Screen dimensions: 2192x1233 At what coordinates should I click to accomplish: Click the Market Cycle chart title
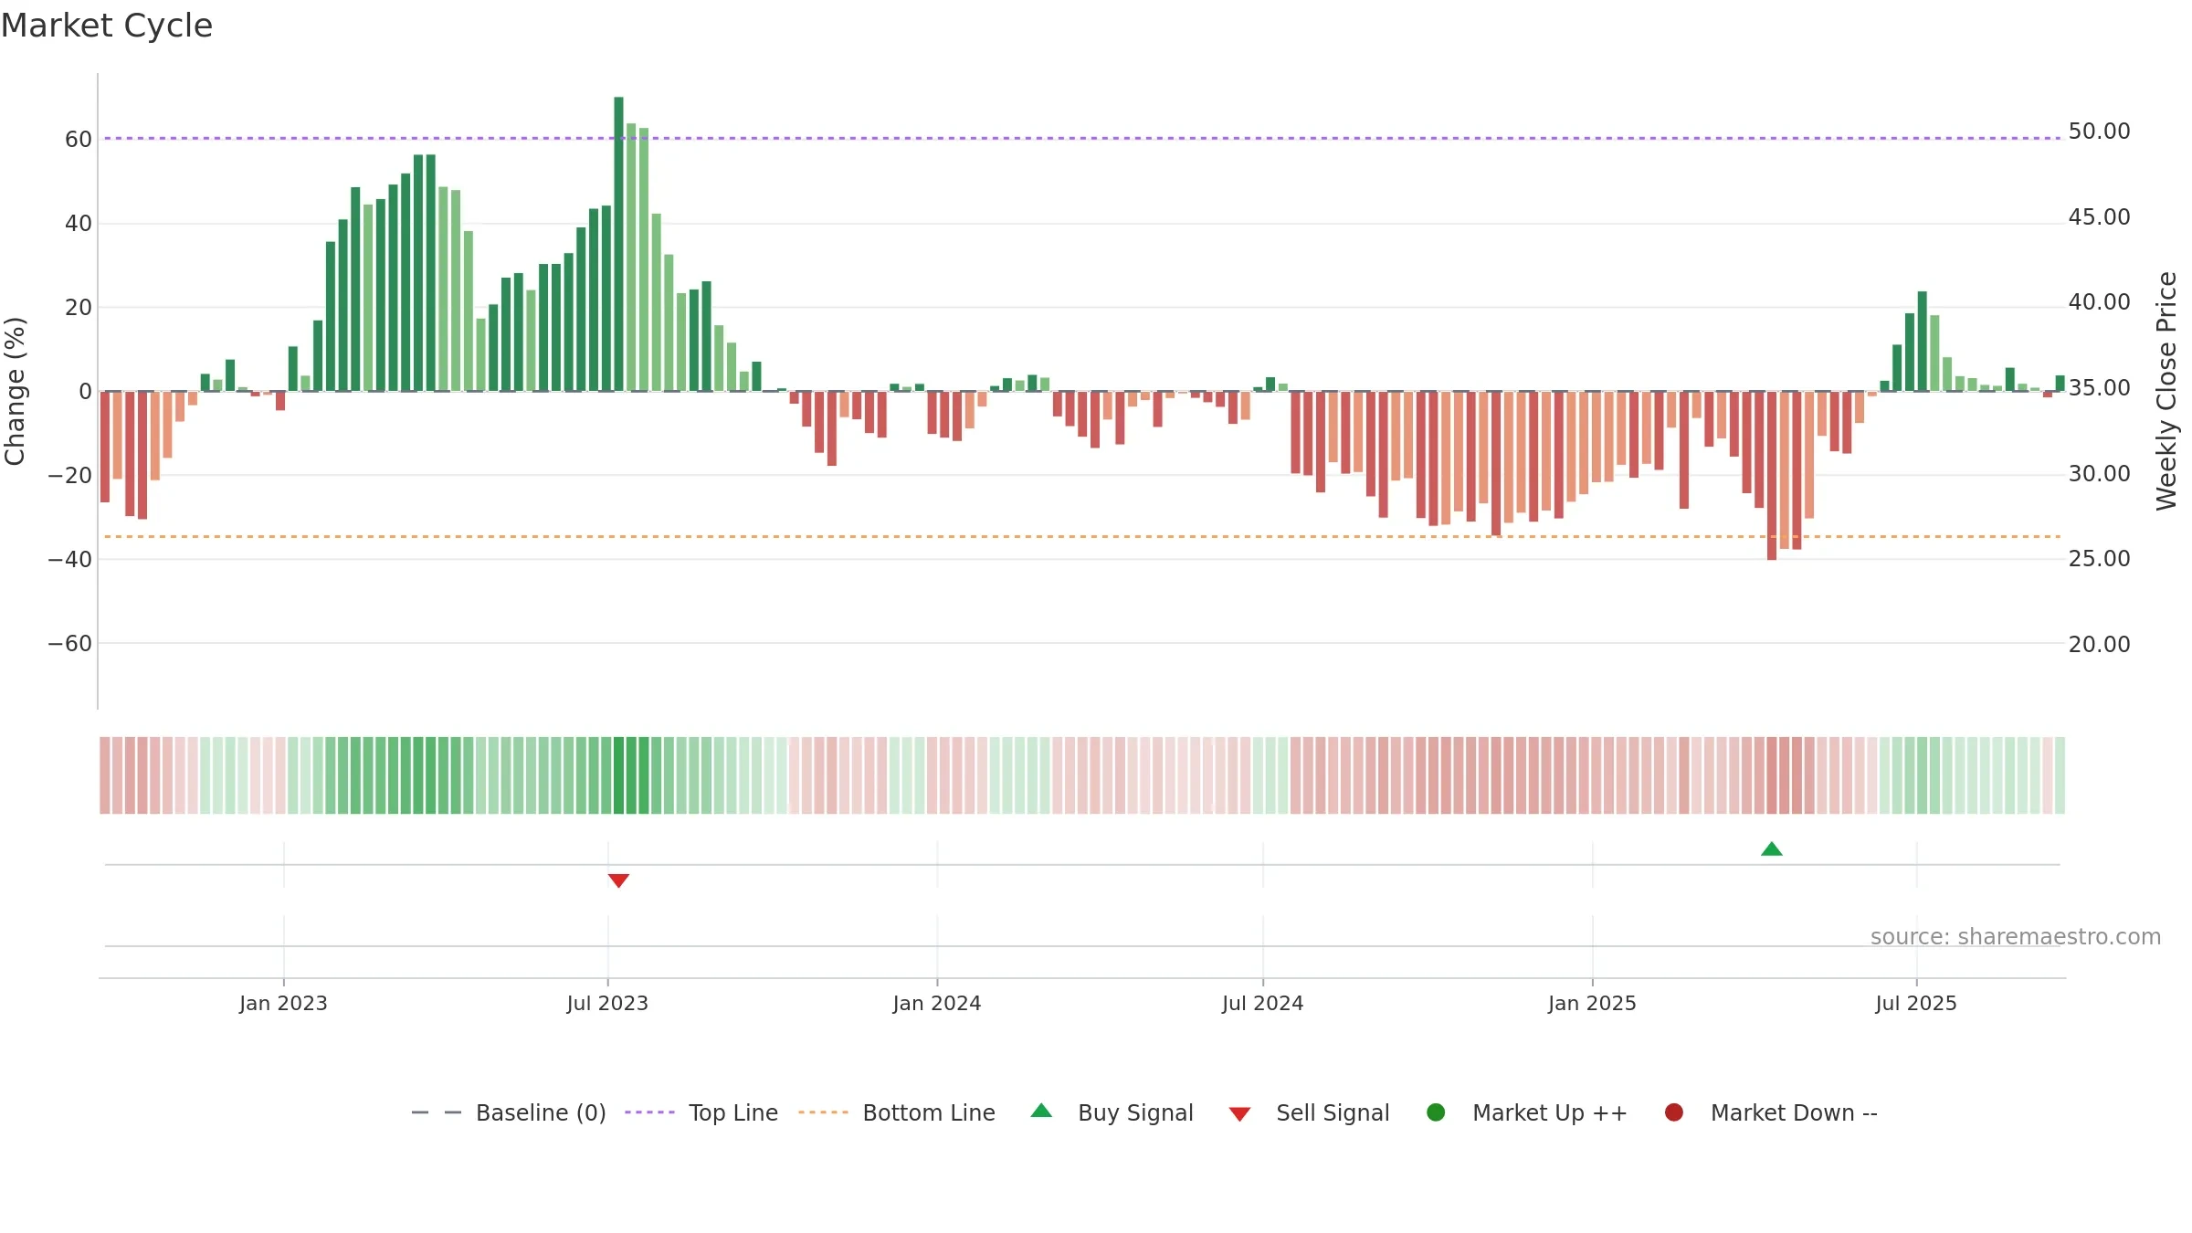point(107,26)
